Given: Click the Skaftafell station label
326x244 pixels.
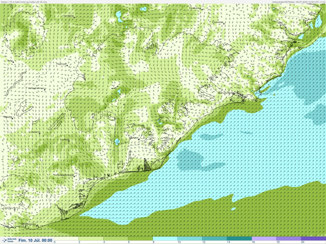Looking at the screenshot, I should (x=133, y=138).
